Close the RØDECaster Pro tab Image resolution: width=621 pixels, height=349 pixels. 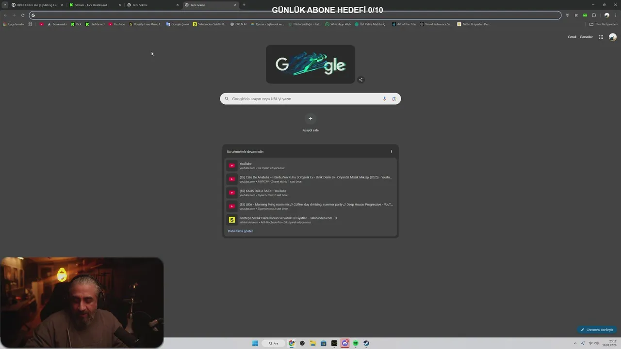[x=62, y=5]
